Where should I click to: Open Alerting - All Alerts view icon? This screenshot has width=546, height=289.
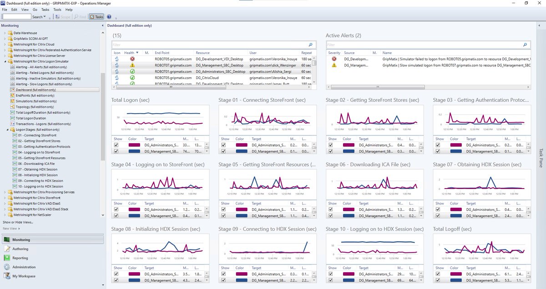[x=12, y=67]
